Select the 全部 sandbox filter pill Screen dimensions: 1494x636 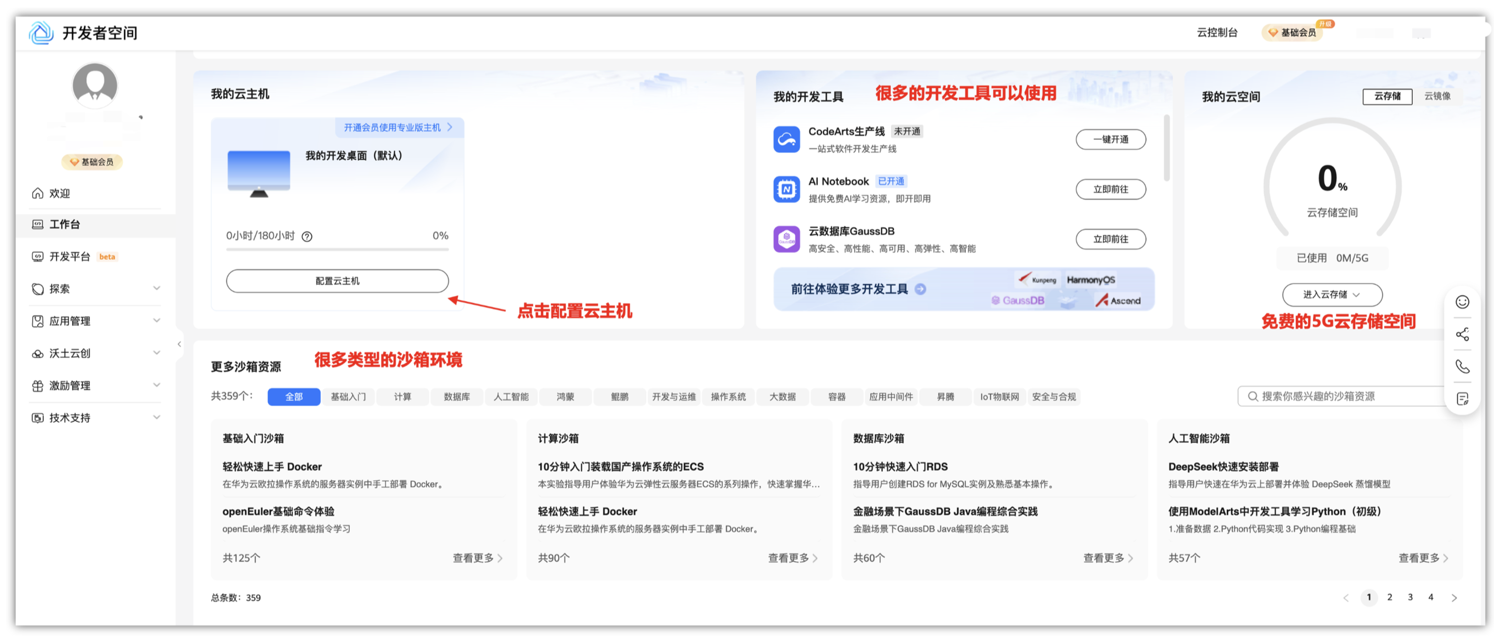click(x=293, y=397)
